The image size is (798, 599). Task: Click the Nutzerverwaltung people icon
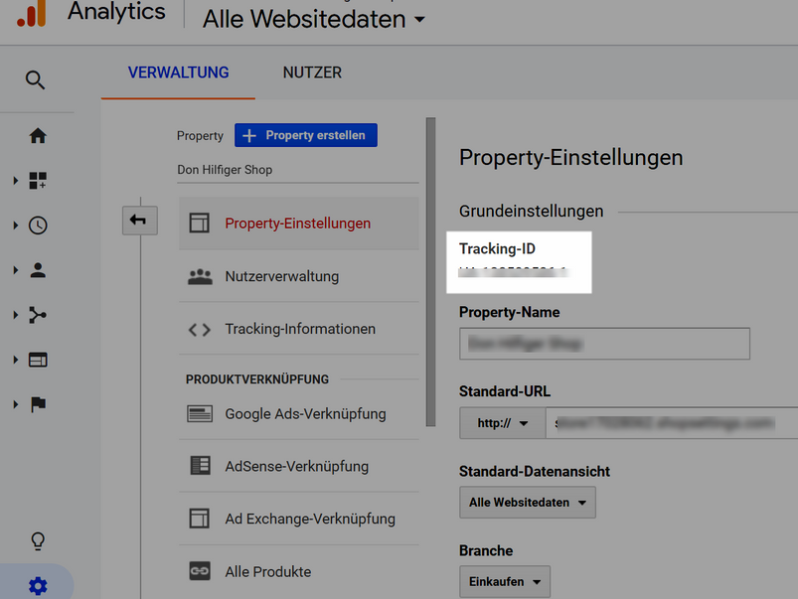coord(200,276)
